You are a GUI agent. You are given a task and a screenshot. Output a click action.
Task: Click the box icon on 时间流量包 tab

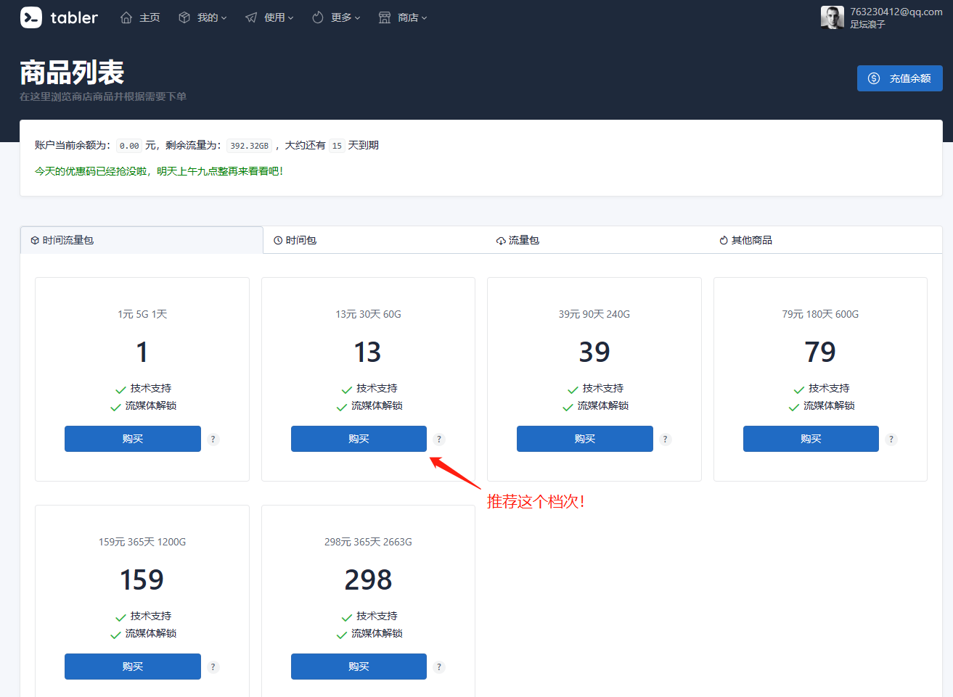tap(35, 241)
